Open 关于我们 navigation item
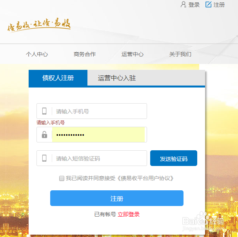238x237 pixels. [x=180, y=54]
